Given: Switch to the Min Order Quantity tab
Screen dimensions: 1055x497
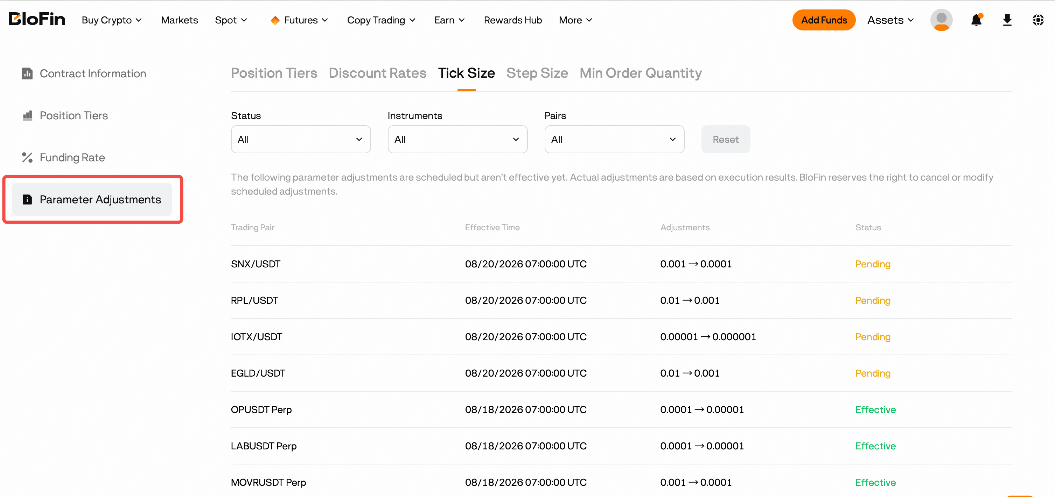Looking at the screenshot, I should pyautogui.click(x=641, y=73).
